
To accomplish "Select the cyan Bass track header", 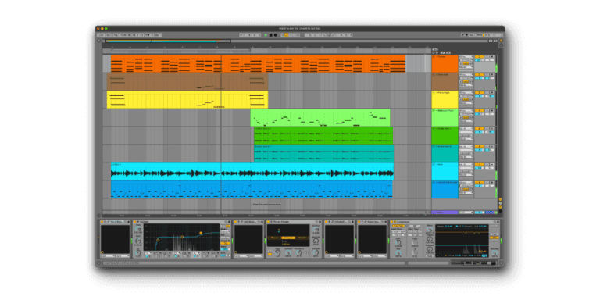I will [445, 171].
